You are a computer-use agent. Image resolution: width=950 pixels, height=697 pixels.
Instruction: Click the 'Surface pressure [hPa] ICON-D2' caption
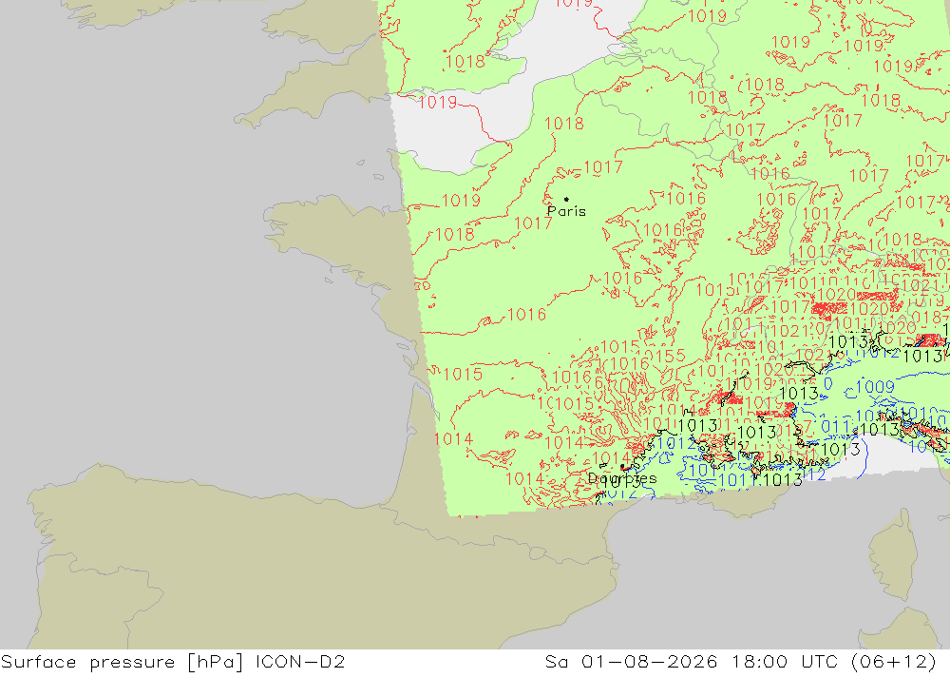tap(173, 662)
